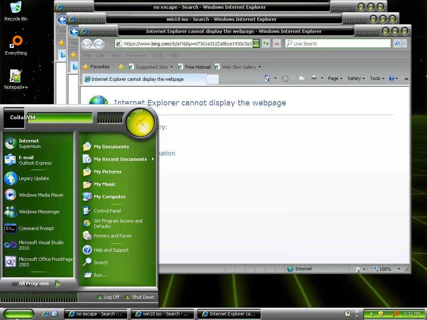
Task: Open Set Program Access and Defaults
Action: 118,223
